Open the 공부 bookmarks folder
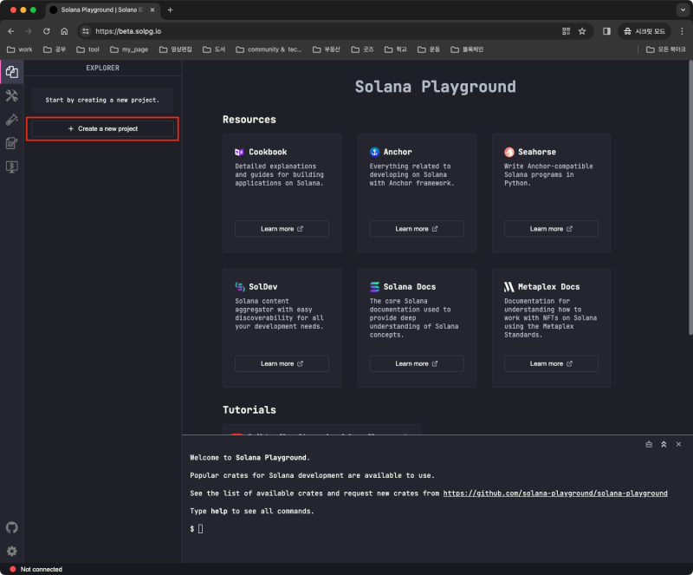Viewport: 693px width, 575px height. [55, 49]
